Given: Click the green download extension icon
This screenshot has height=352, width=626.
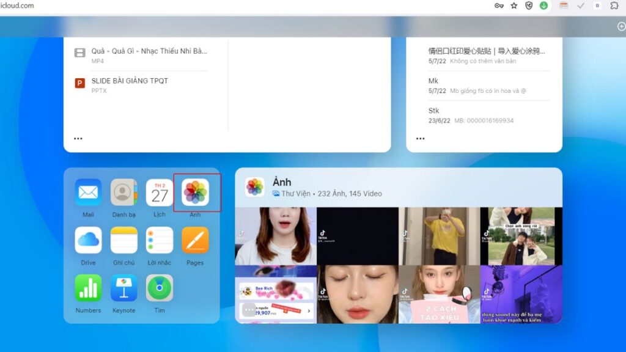Looking at the screenshot, I should click(x=543, y=5).
